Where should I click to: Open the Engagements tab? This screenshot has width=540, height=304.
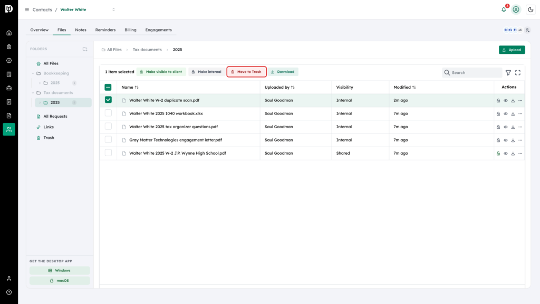tap(158, 30)
